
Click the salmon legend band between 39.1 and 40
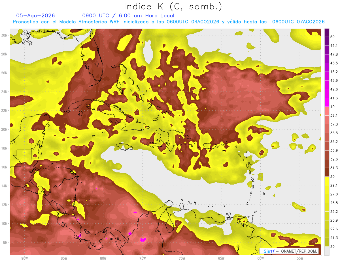coord(327,111)
